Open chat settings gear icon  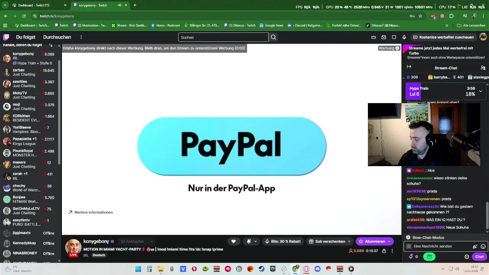(466, 257)
